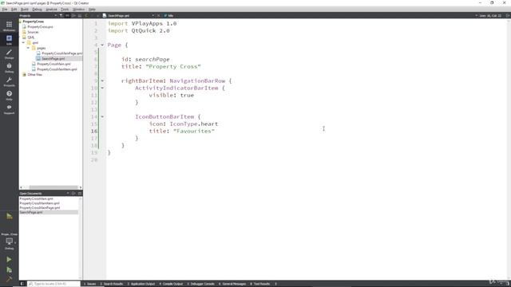The image size is (511, 287).
Task: Select PropertyCrossMainItem.qml in the project tree
Action: [57, 69]
